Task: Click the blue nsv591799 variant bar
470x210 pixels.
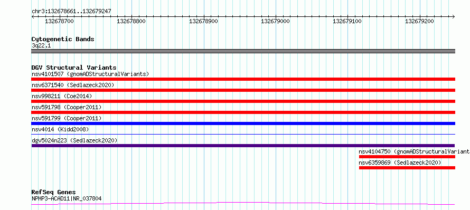Action: [243, 123]
